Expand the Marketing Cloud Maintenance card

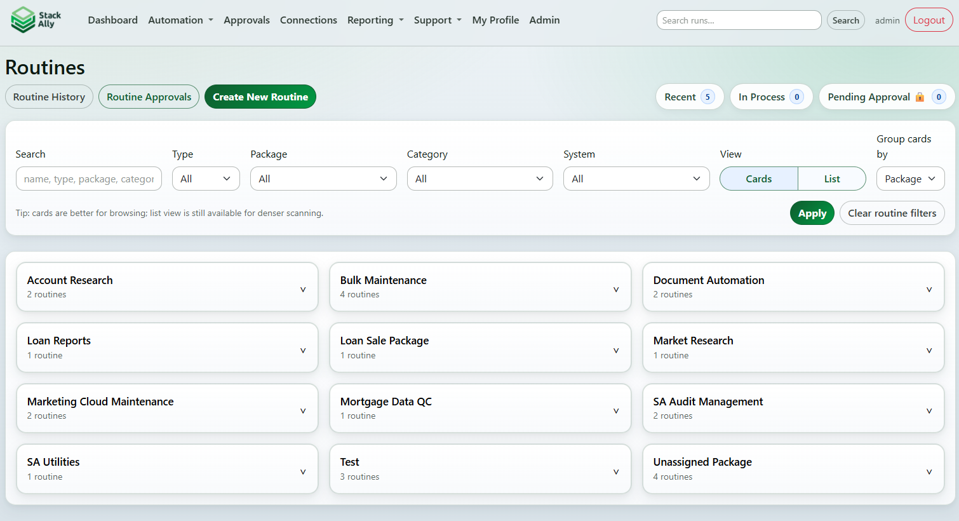coord(167,408)
